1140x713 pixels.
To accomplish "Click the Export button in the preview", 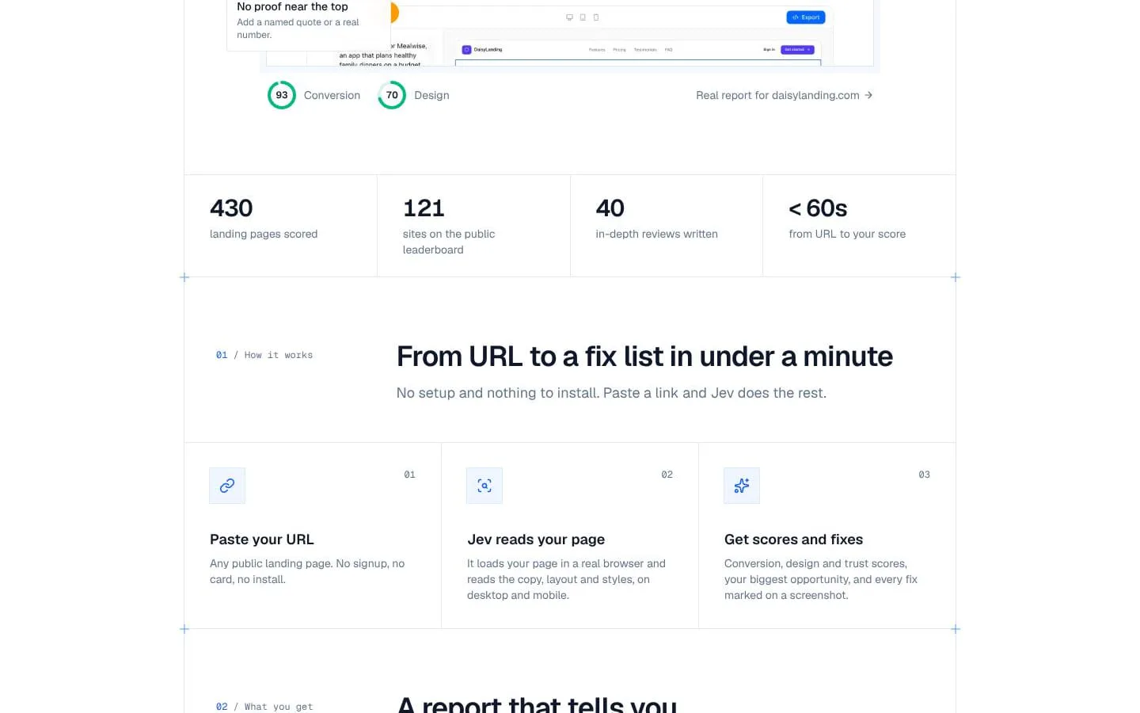I will [806, 17].
